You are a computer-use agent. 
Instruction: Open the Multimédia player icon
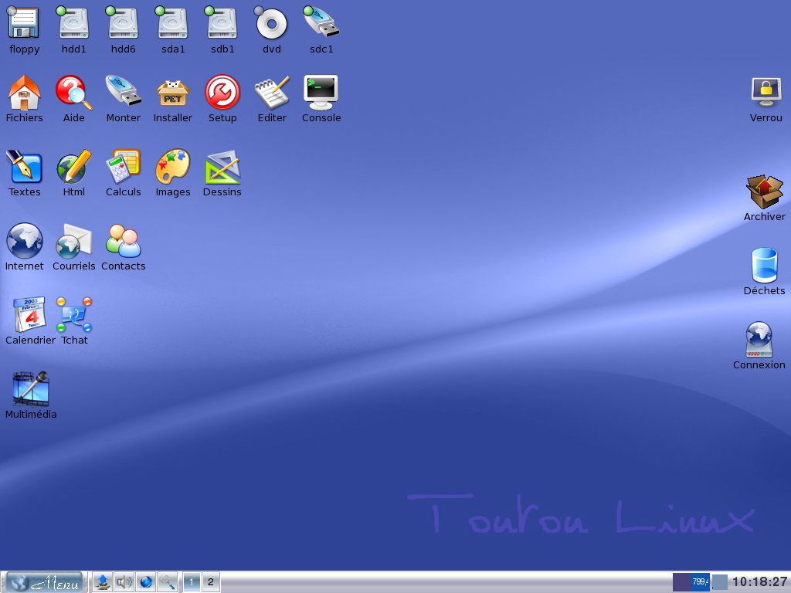click(x=31, y=389)
